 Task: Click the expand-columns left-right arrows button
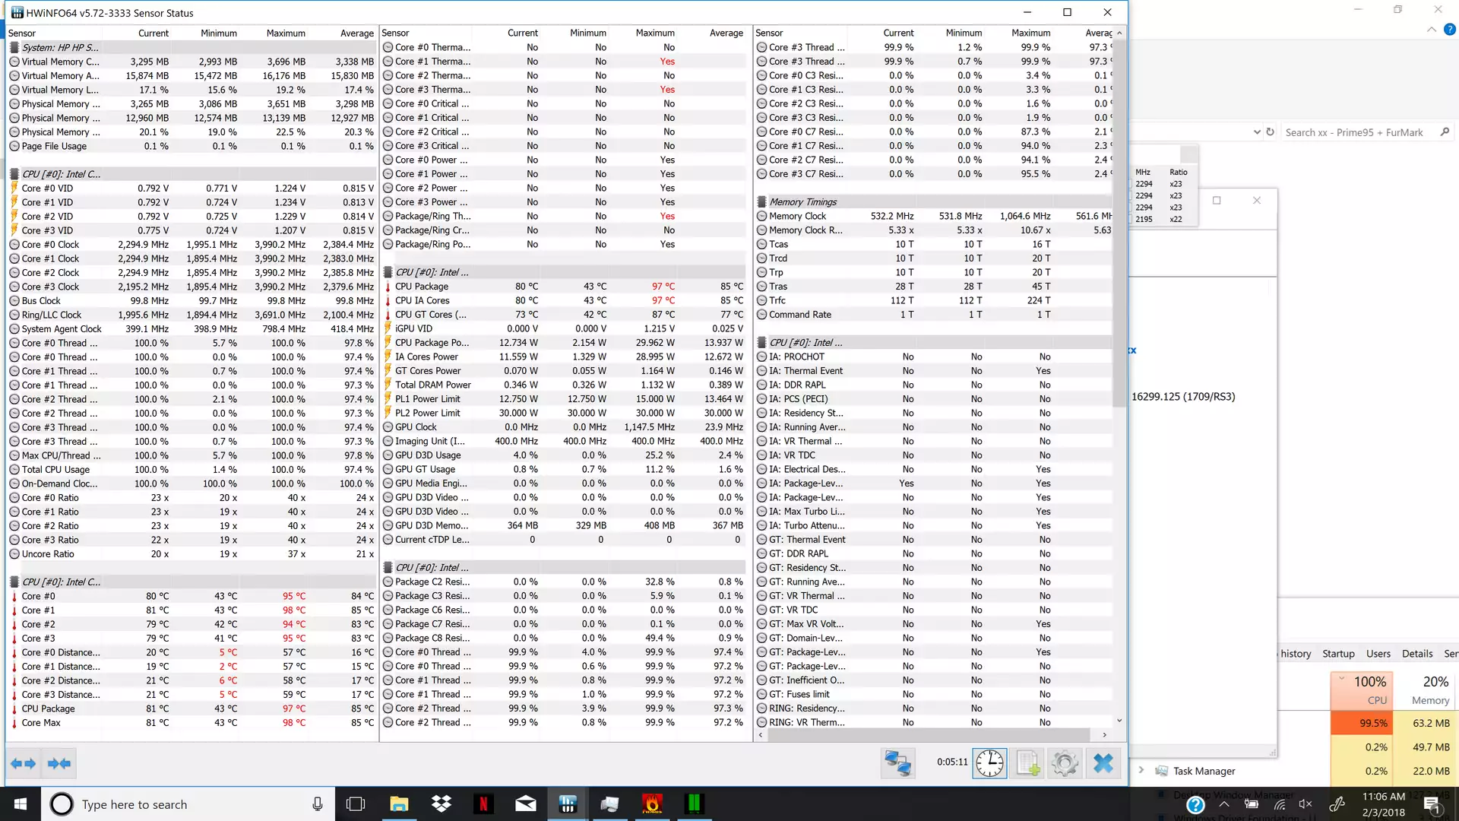click(23, 763)
